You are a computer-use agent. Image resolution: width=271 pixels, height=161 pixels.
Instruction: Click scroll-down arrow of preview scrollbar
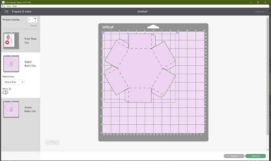(x=268, y=150)
